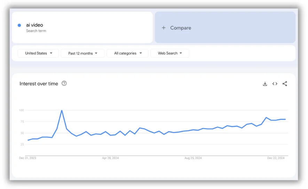Open help icon beside Interest over time

point(64,84)
